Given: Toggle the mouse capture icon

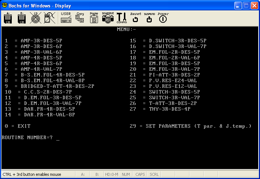Looking at the screenshot, I should (50, 18).
